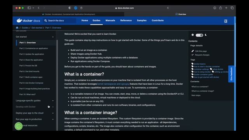Click the home breadcrumb icon

point(17,28)
